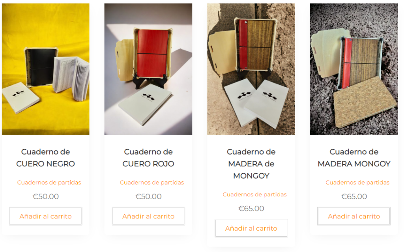
Task: Add MADERA MONGOY notebook to cart
Action: click(x=354, y=216)
